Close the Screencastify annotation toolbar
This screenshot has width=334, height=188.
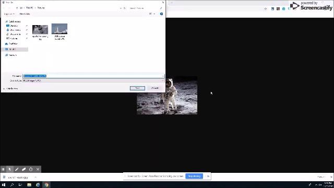(38, 169)
